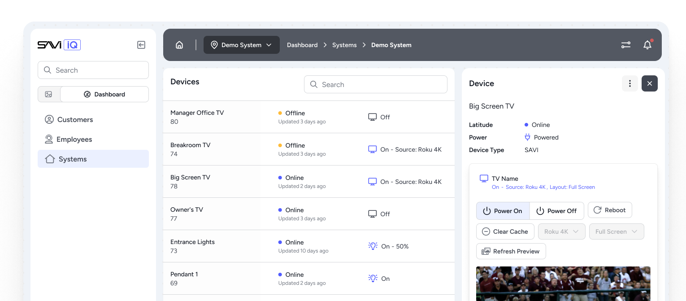Click the Reboot button for the TV

pos(609,210)
